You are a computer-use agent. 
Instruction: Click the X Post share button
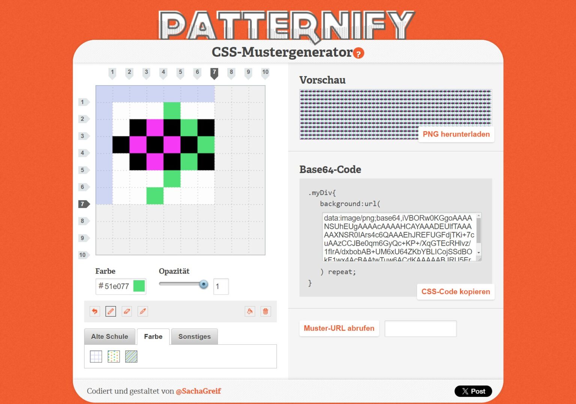point(473,391)
